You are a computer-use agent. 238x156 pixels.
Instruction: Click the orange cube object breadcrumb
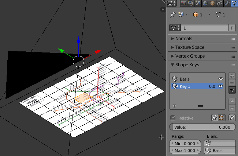[196, 15]
